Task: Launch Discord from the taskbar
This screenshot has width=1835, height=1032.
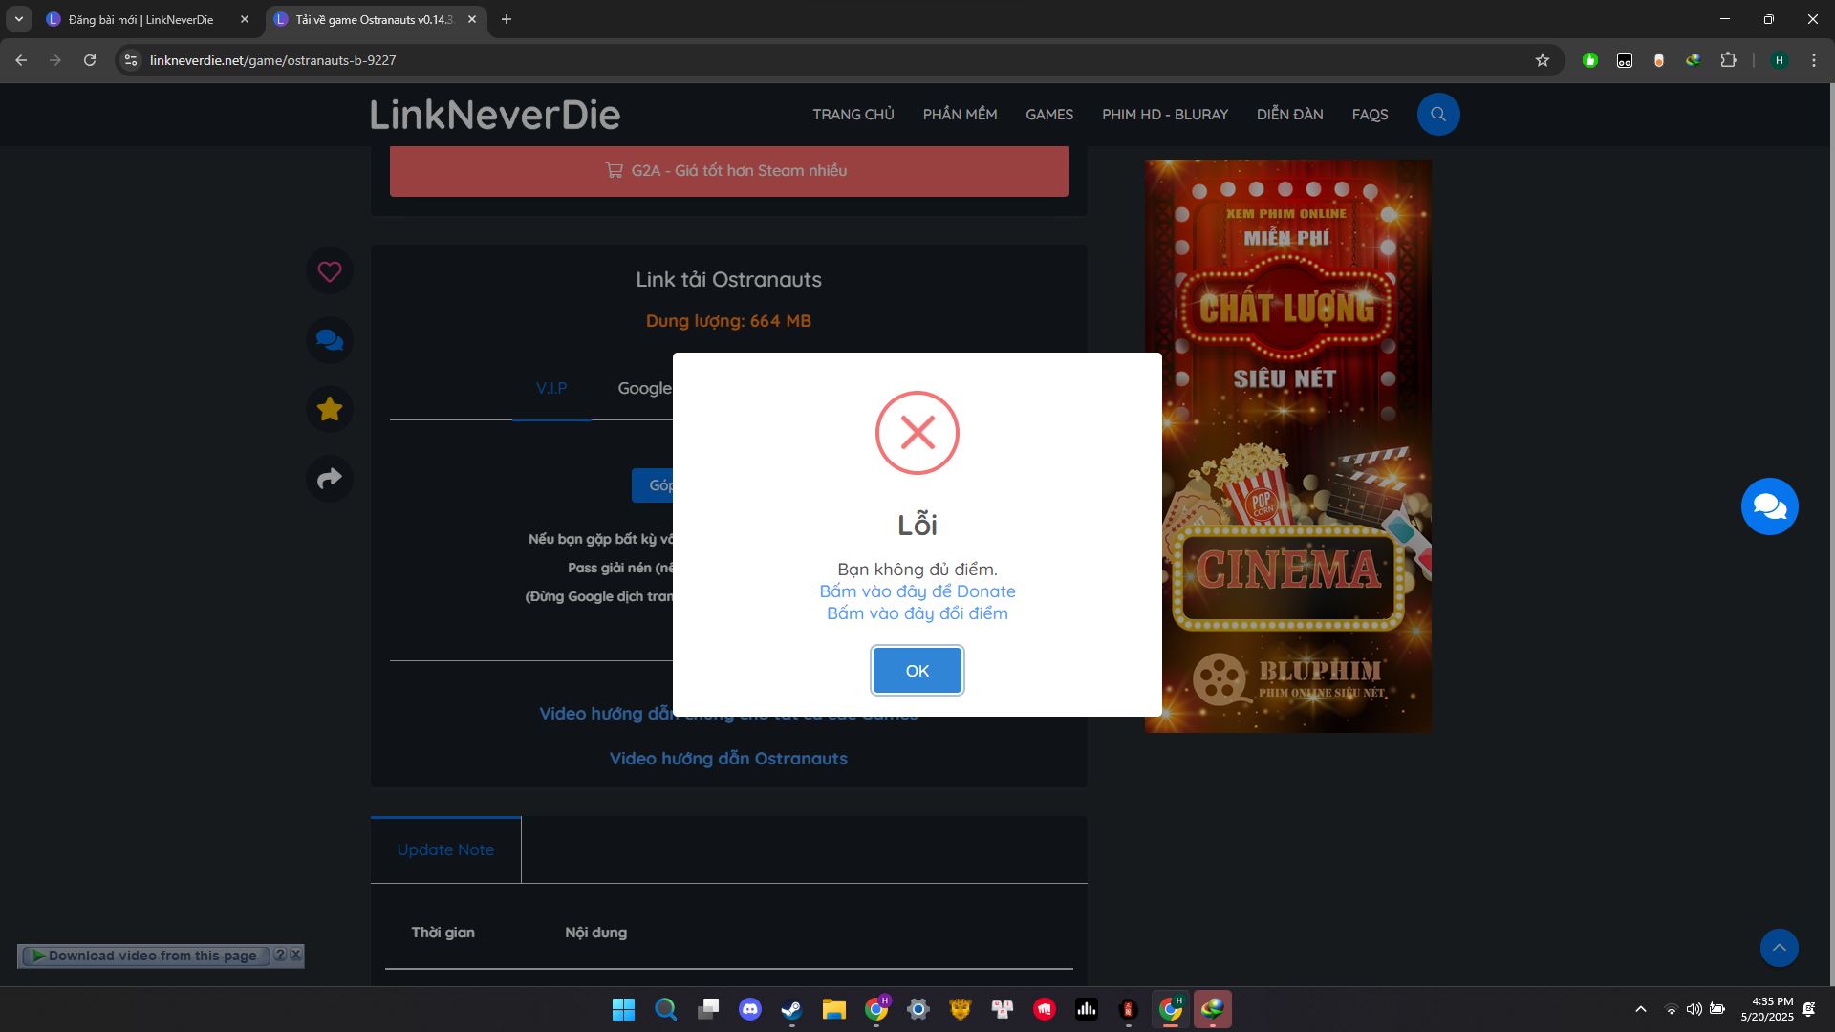Action: 749,1009
